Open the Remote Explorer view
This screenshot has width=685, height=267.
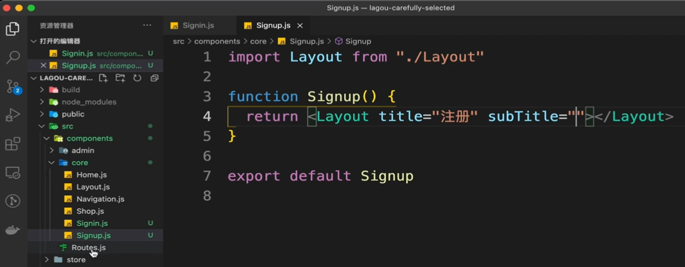(x=13, y=173)
